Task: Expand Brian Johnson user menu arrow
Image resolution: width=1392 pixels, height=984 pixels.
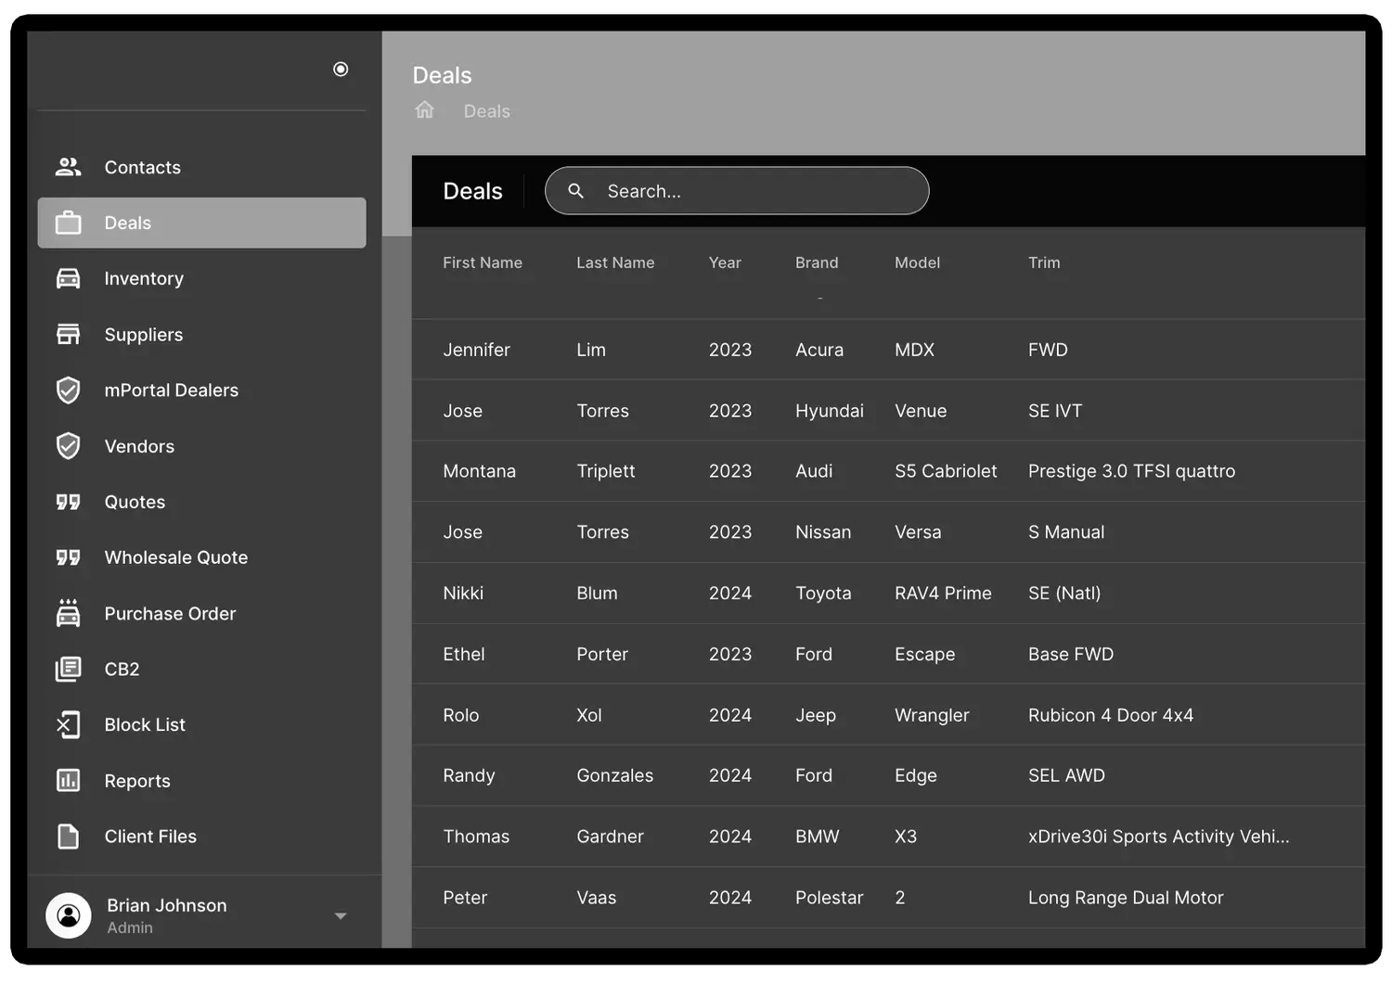Action: tap(341, 916)
